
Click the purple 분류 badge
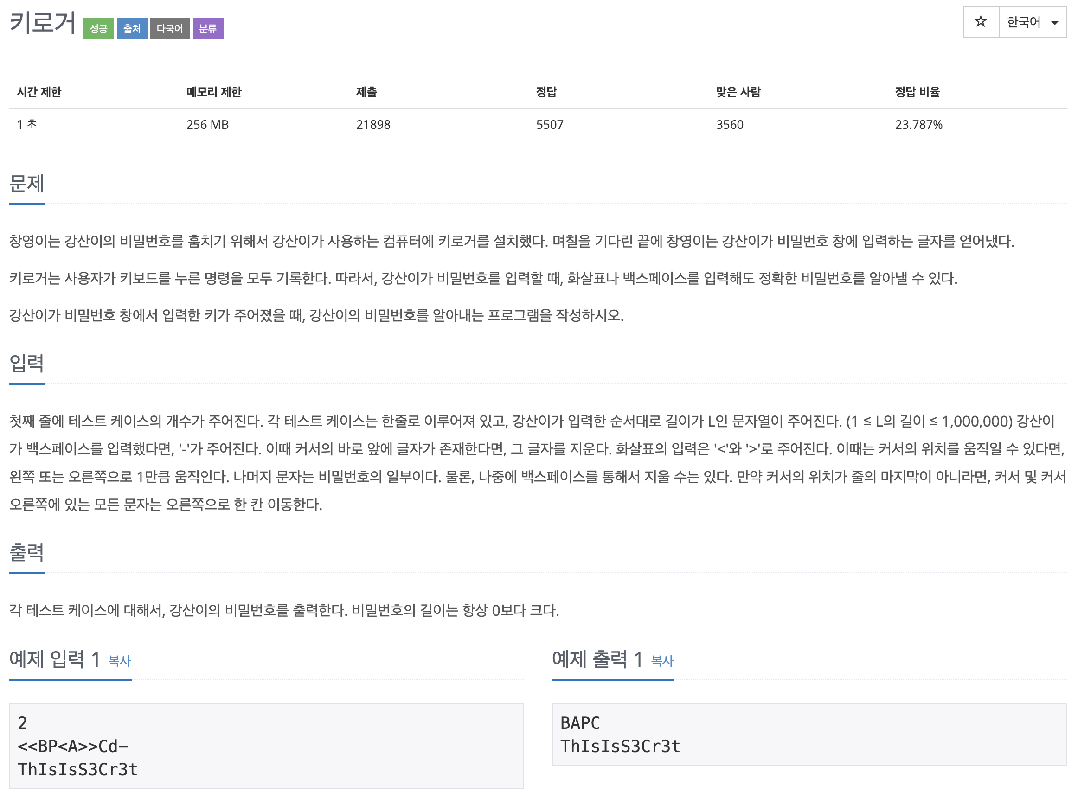click(208, 28)
